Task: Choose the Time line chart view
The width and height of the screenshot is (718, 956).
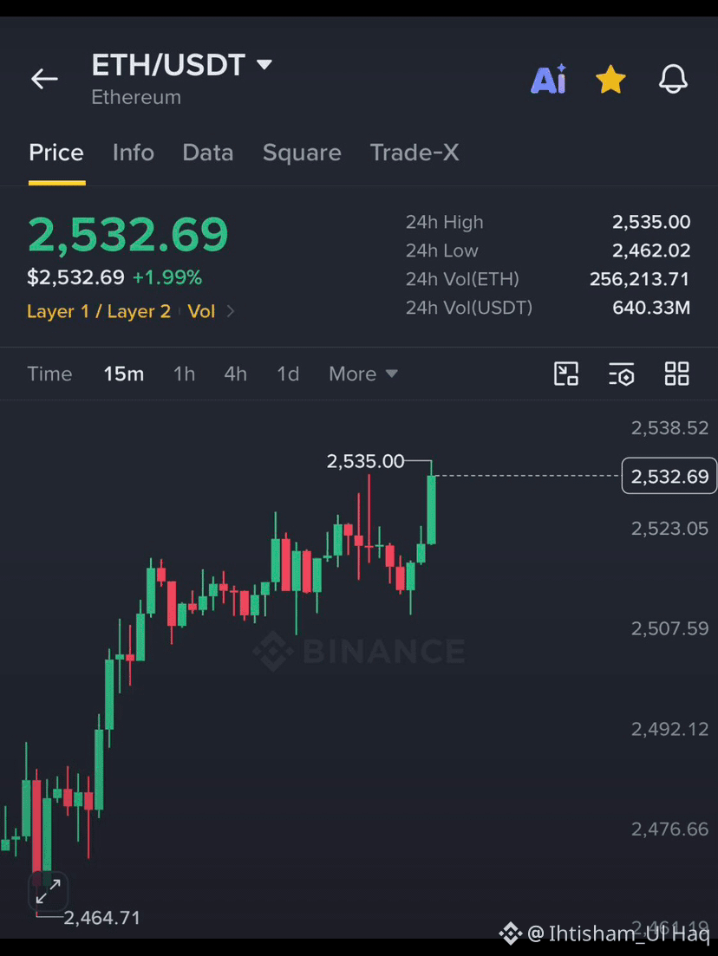Action: coord(49,374)
